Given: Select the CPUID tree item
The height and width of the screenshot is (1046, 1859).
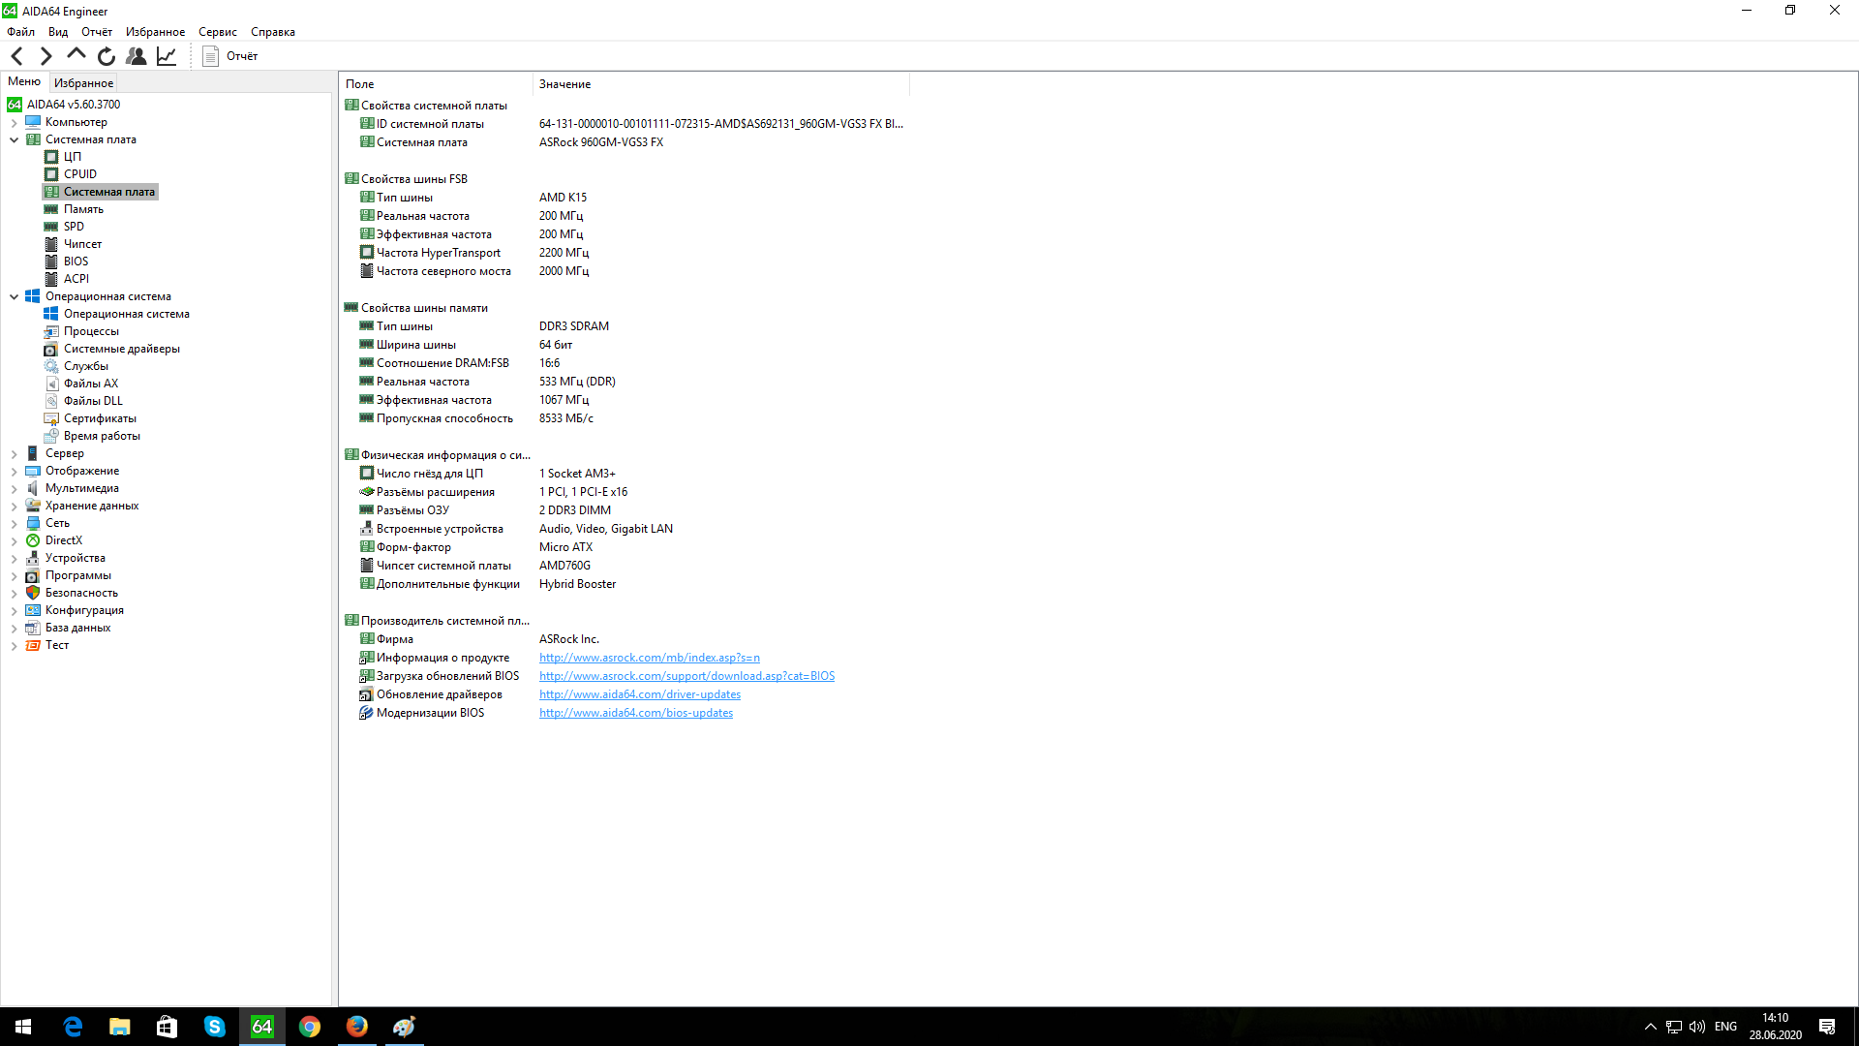Looking at the screenshot, I should coord(80,174).
